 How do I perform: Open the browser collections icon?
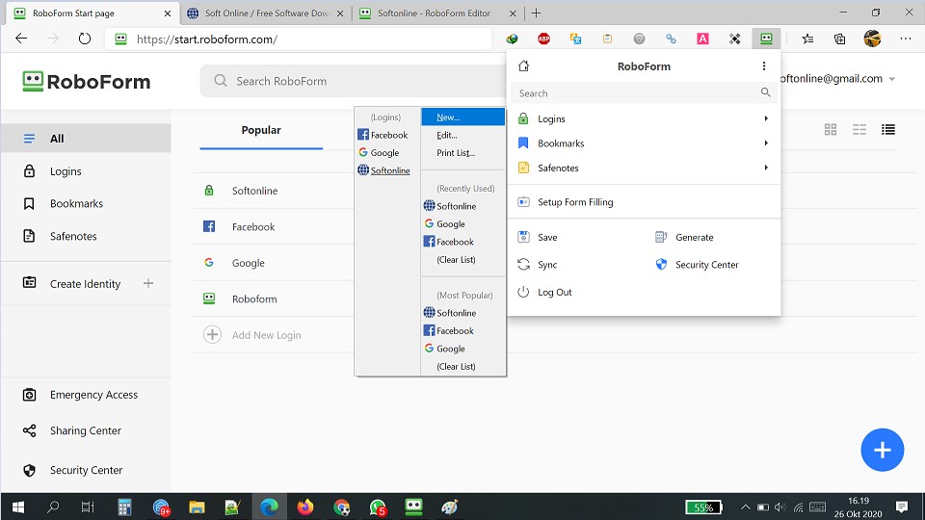[x=839, y=39]
